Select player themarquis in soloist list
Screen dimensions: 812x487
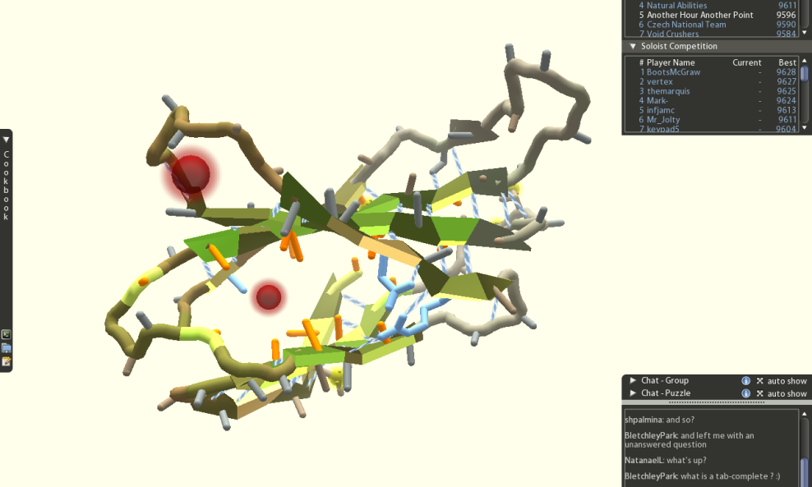(x=668, y=91)
